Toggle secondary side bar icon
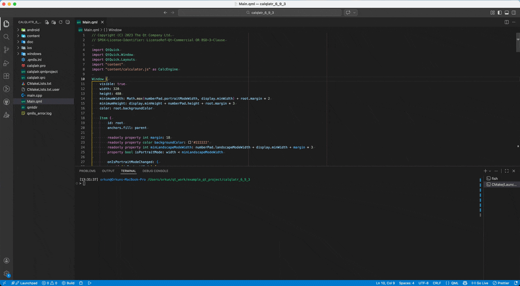Image resolution: width=520 pixels, height=286 pixels. (x=514, y=13)
